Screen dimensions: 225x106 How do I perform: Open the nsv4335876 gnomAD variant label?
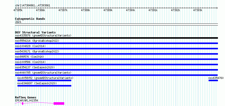click(43, 35)
